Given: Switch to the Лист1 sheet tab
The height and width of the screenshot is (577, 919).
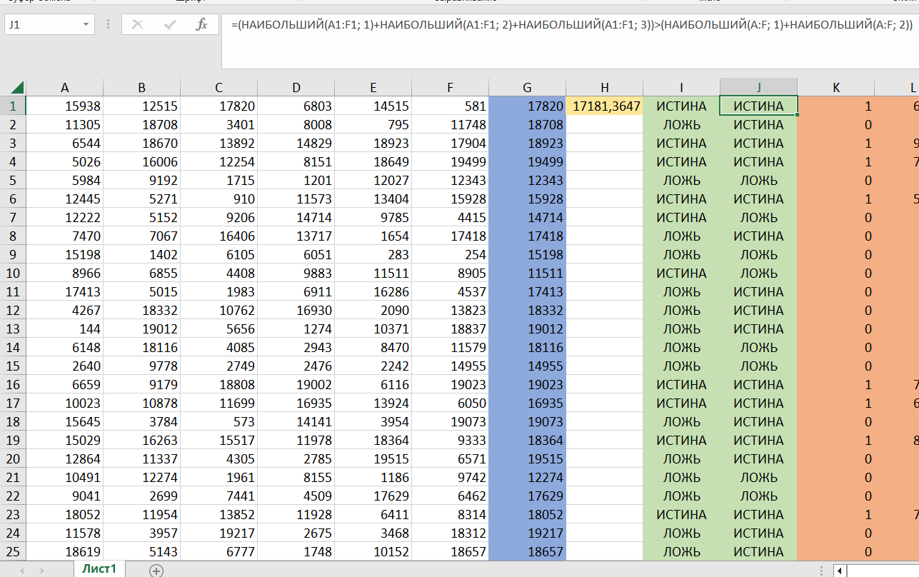Looking at the screenshot, I should coord(99,569).
